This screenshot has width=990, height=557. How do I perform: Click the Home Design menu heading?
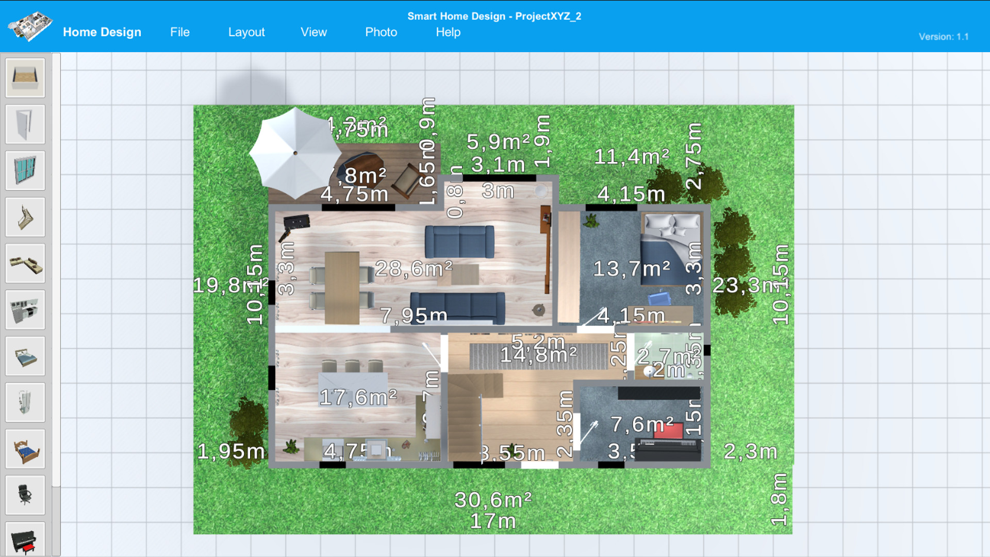102,32
